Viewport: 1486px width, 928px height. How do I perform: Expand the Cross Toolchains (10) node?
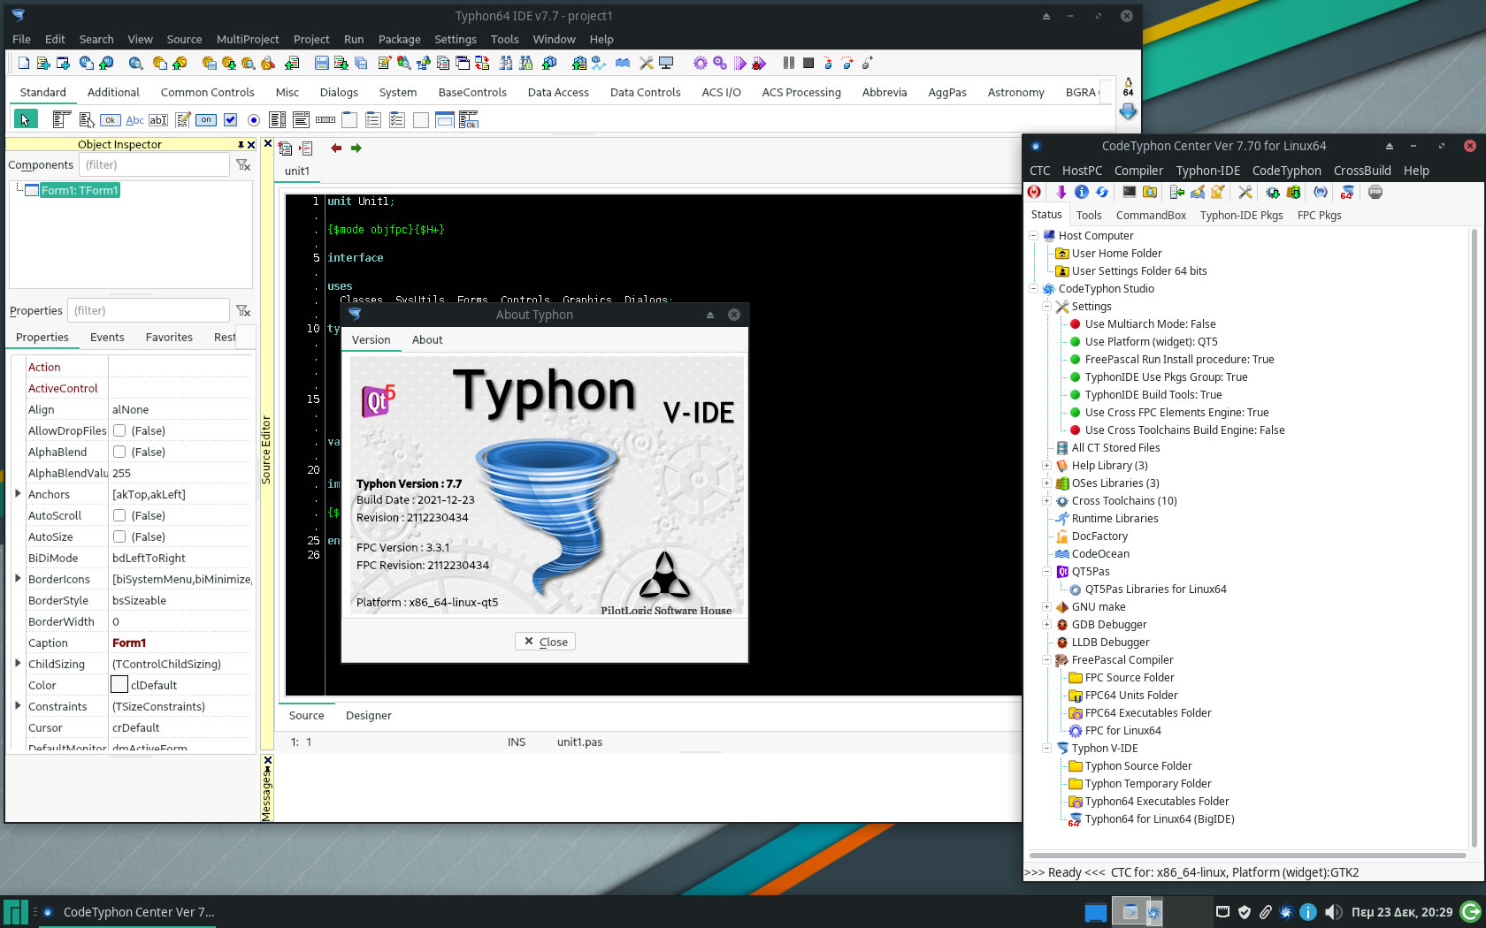coord(1046,500)
